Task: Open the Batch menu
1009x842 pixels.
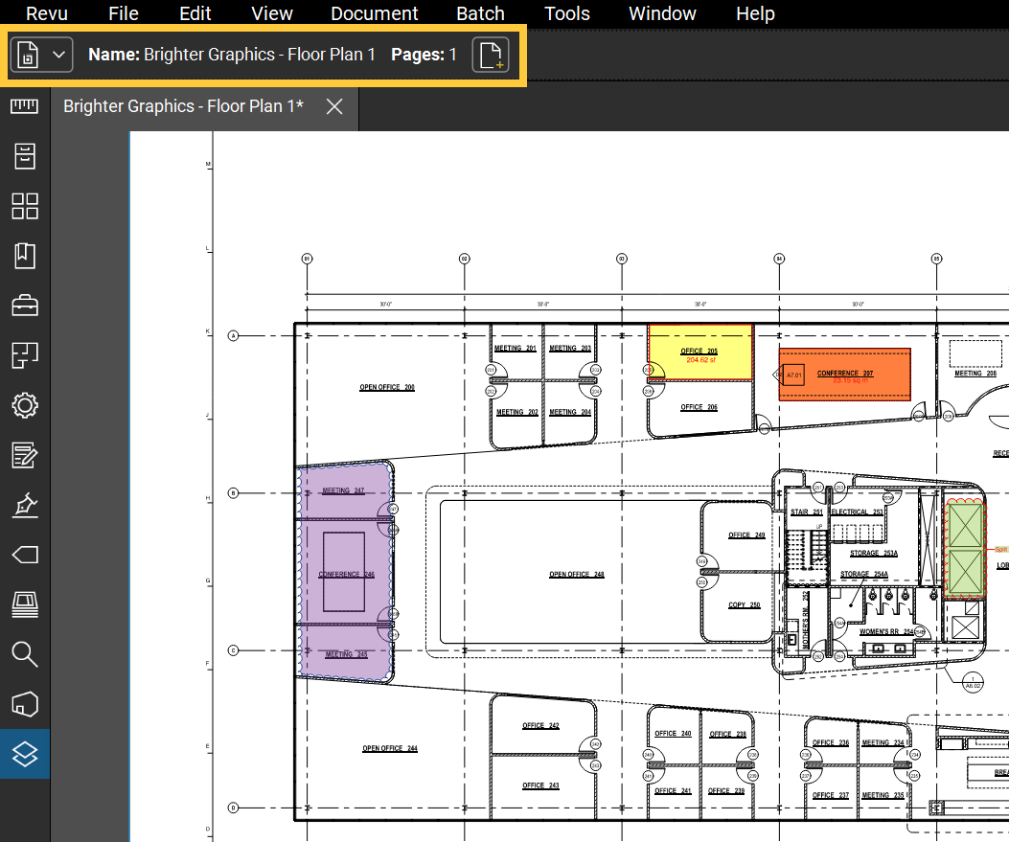Action: tap(480, 13)
